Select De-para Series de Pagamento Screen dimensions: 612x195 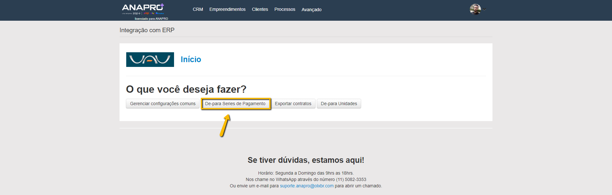pos(235,104)
